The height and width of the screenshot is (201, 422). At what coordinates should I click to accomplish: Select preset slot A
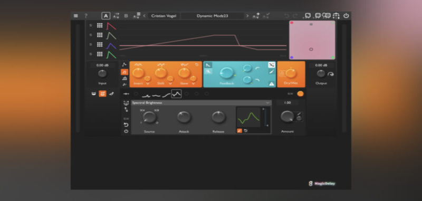106,16
